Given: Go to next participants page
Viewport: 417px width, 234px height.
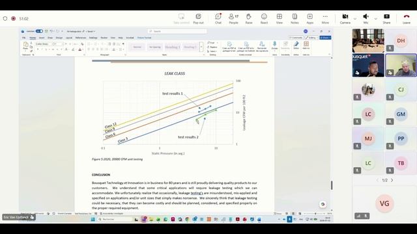Looking at the screenshot, I should (392, 180).
